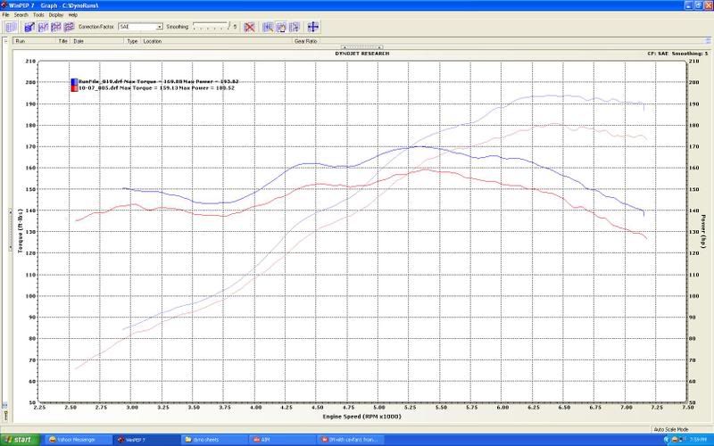Viewport: 714px width, 446px height.
Task: Open the File menu
Action: (x=5, y=15)
